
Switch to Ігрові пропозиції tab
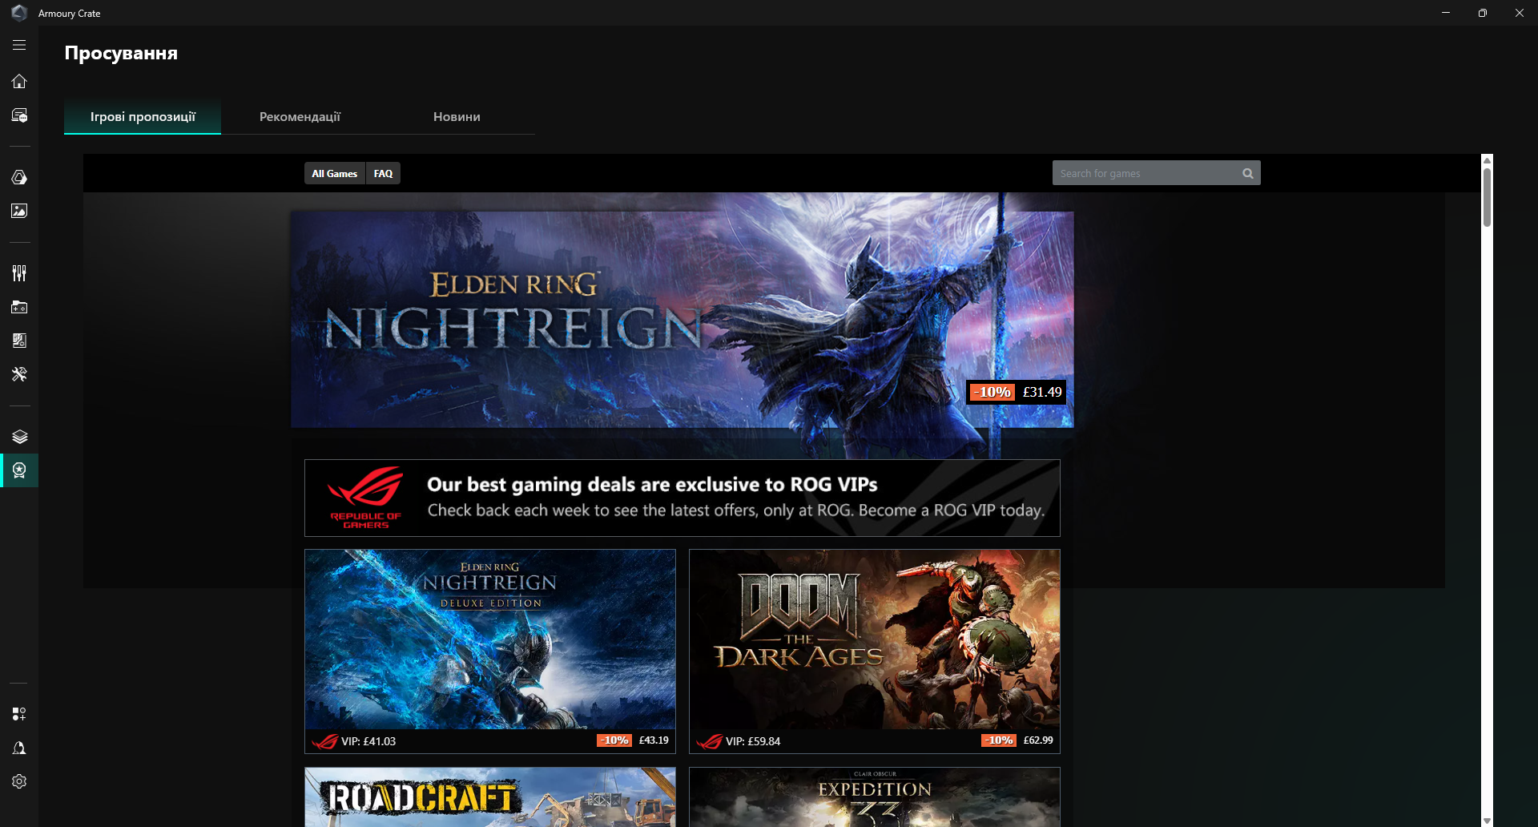click(x=143, y=117)
